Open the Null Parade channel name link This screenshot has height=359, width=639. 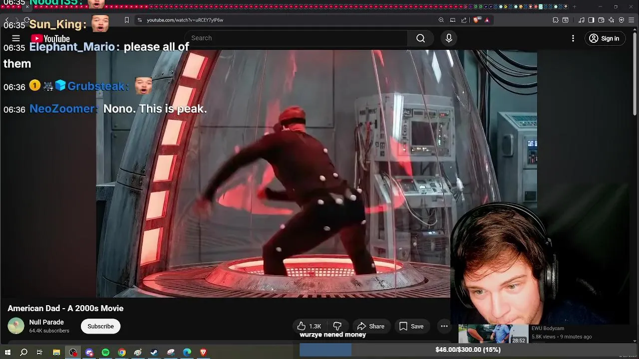point(46,322)
